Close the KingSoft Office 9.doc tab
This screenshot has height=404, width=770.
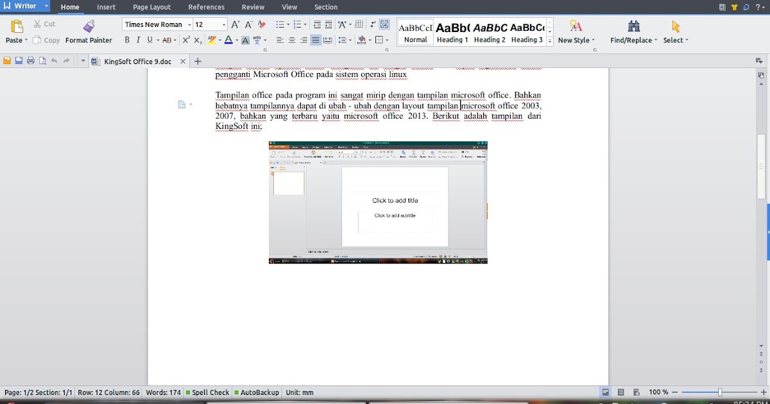(183, 62)
